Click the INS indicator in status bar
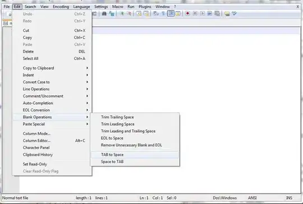Viewport: 303px width, 204px height. pyautogui.click(x=289, y=198)
